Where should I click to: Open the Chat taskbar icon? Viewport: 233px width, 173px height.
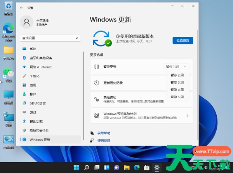(117, 168)
